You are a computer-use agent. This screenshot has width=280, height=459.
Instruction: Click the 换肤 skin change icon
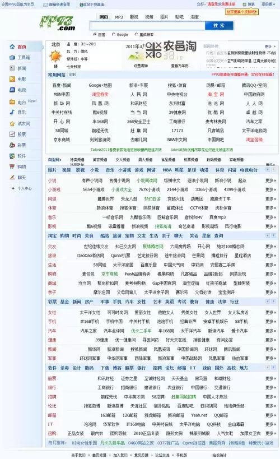[245, 4]
